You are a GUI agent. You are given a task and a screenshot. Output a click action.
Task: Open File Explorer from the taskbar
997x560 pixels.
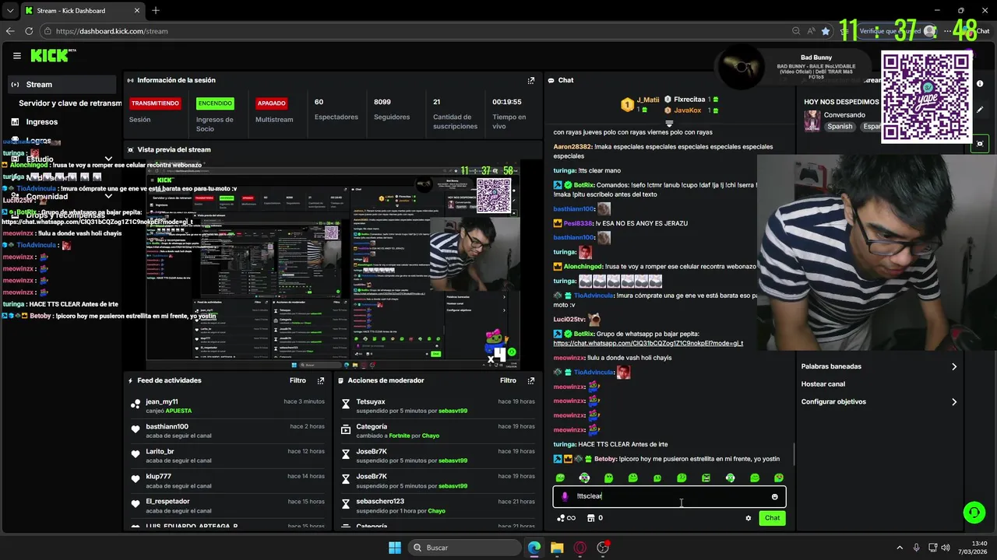point(557,548)
